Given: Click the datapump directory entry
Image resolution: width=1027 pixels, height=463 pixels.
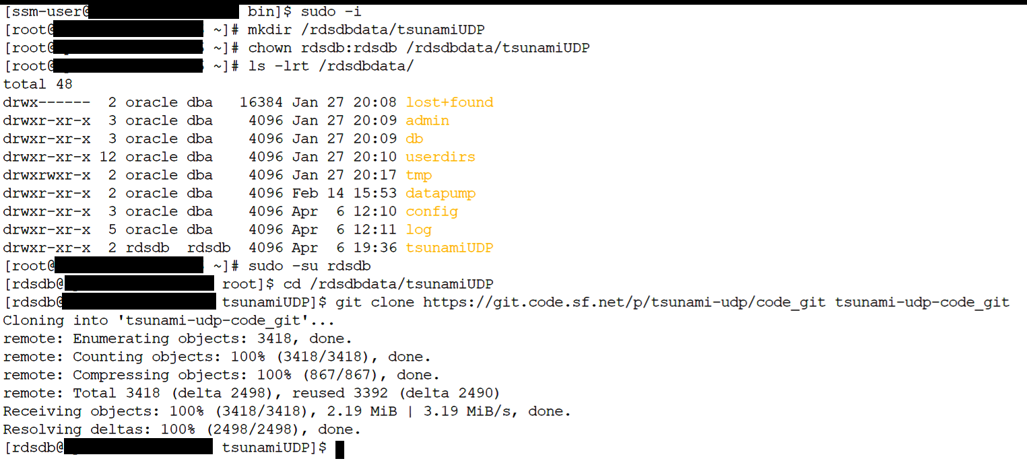Looking at the screenshot, I should [x=440, y=193].
